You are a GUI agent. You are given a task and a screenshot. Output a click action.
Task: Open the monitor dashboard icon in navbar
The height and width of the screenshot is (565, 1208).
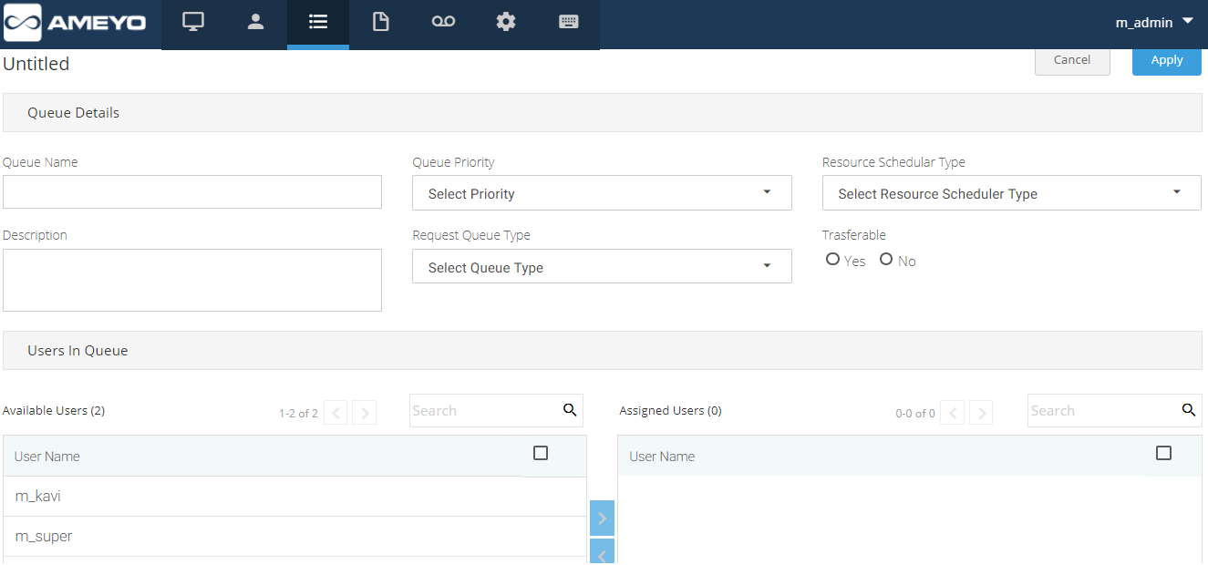pos(192,23)
